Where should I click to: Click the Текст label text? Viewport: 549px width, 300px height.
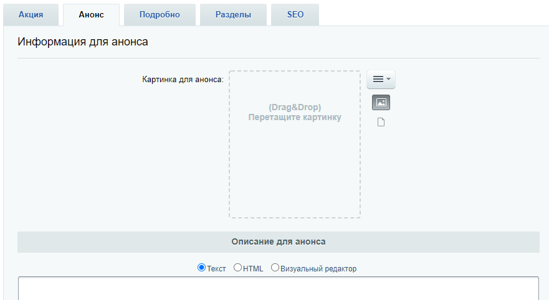216,268
